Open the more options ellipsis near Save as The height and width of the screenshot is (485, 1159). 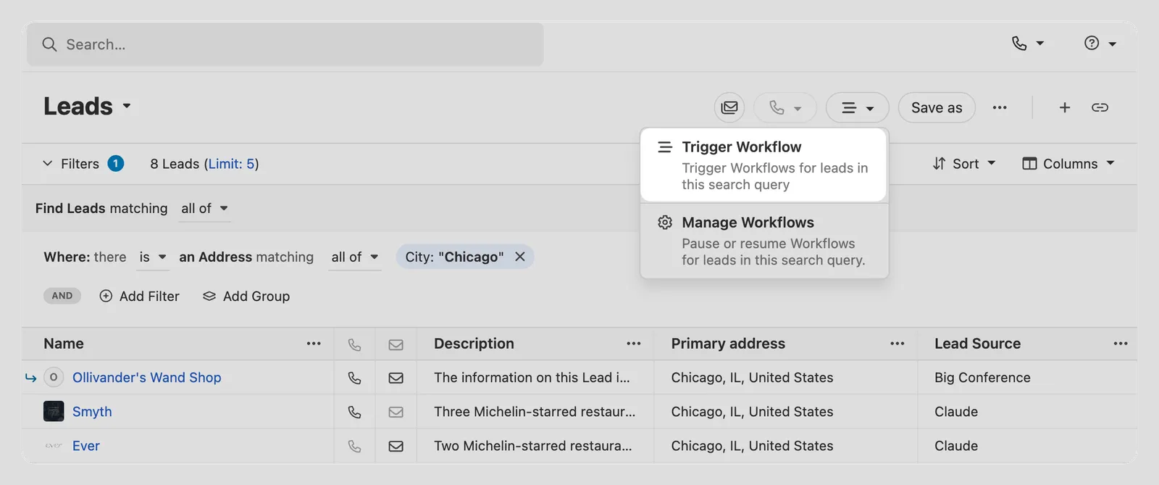[1000, 107]
